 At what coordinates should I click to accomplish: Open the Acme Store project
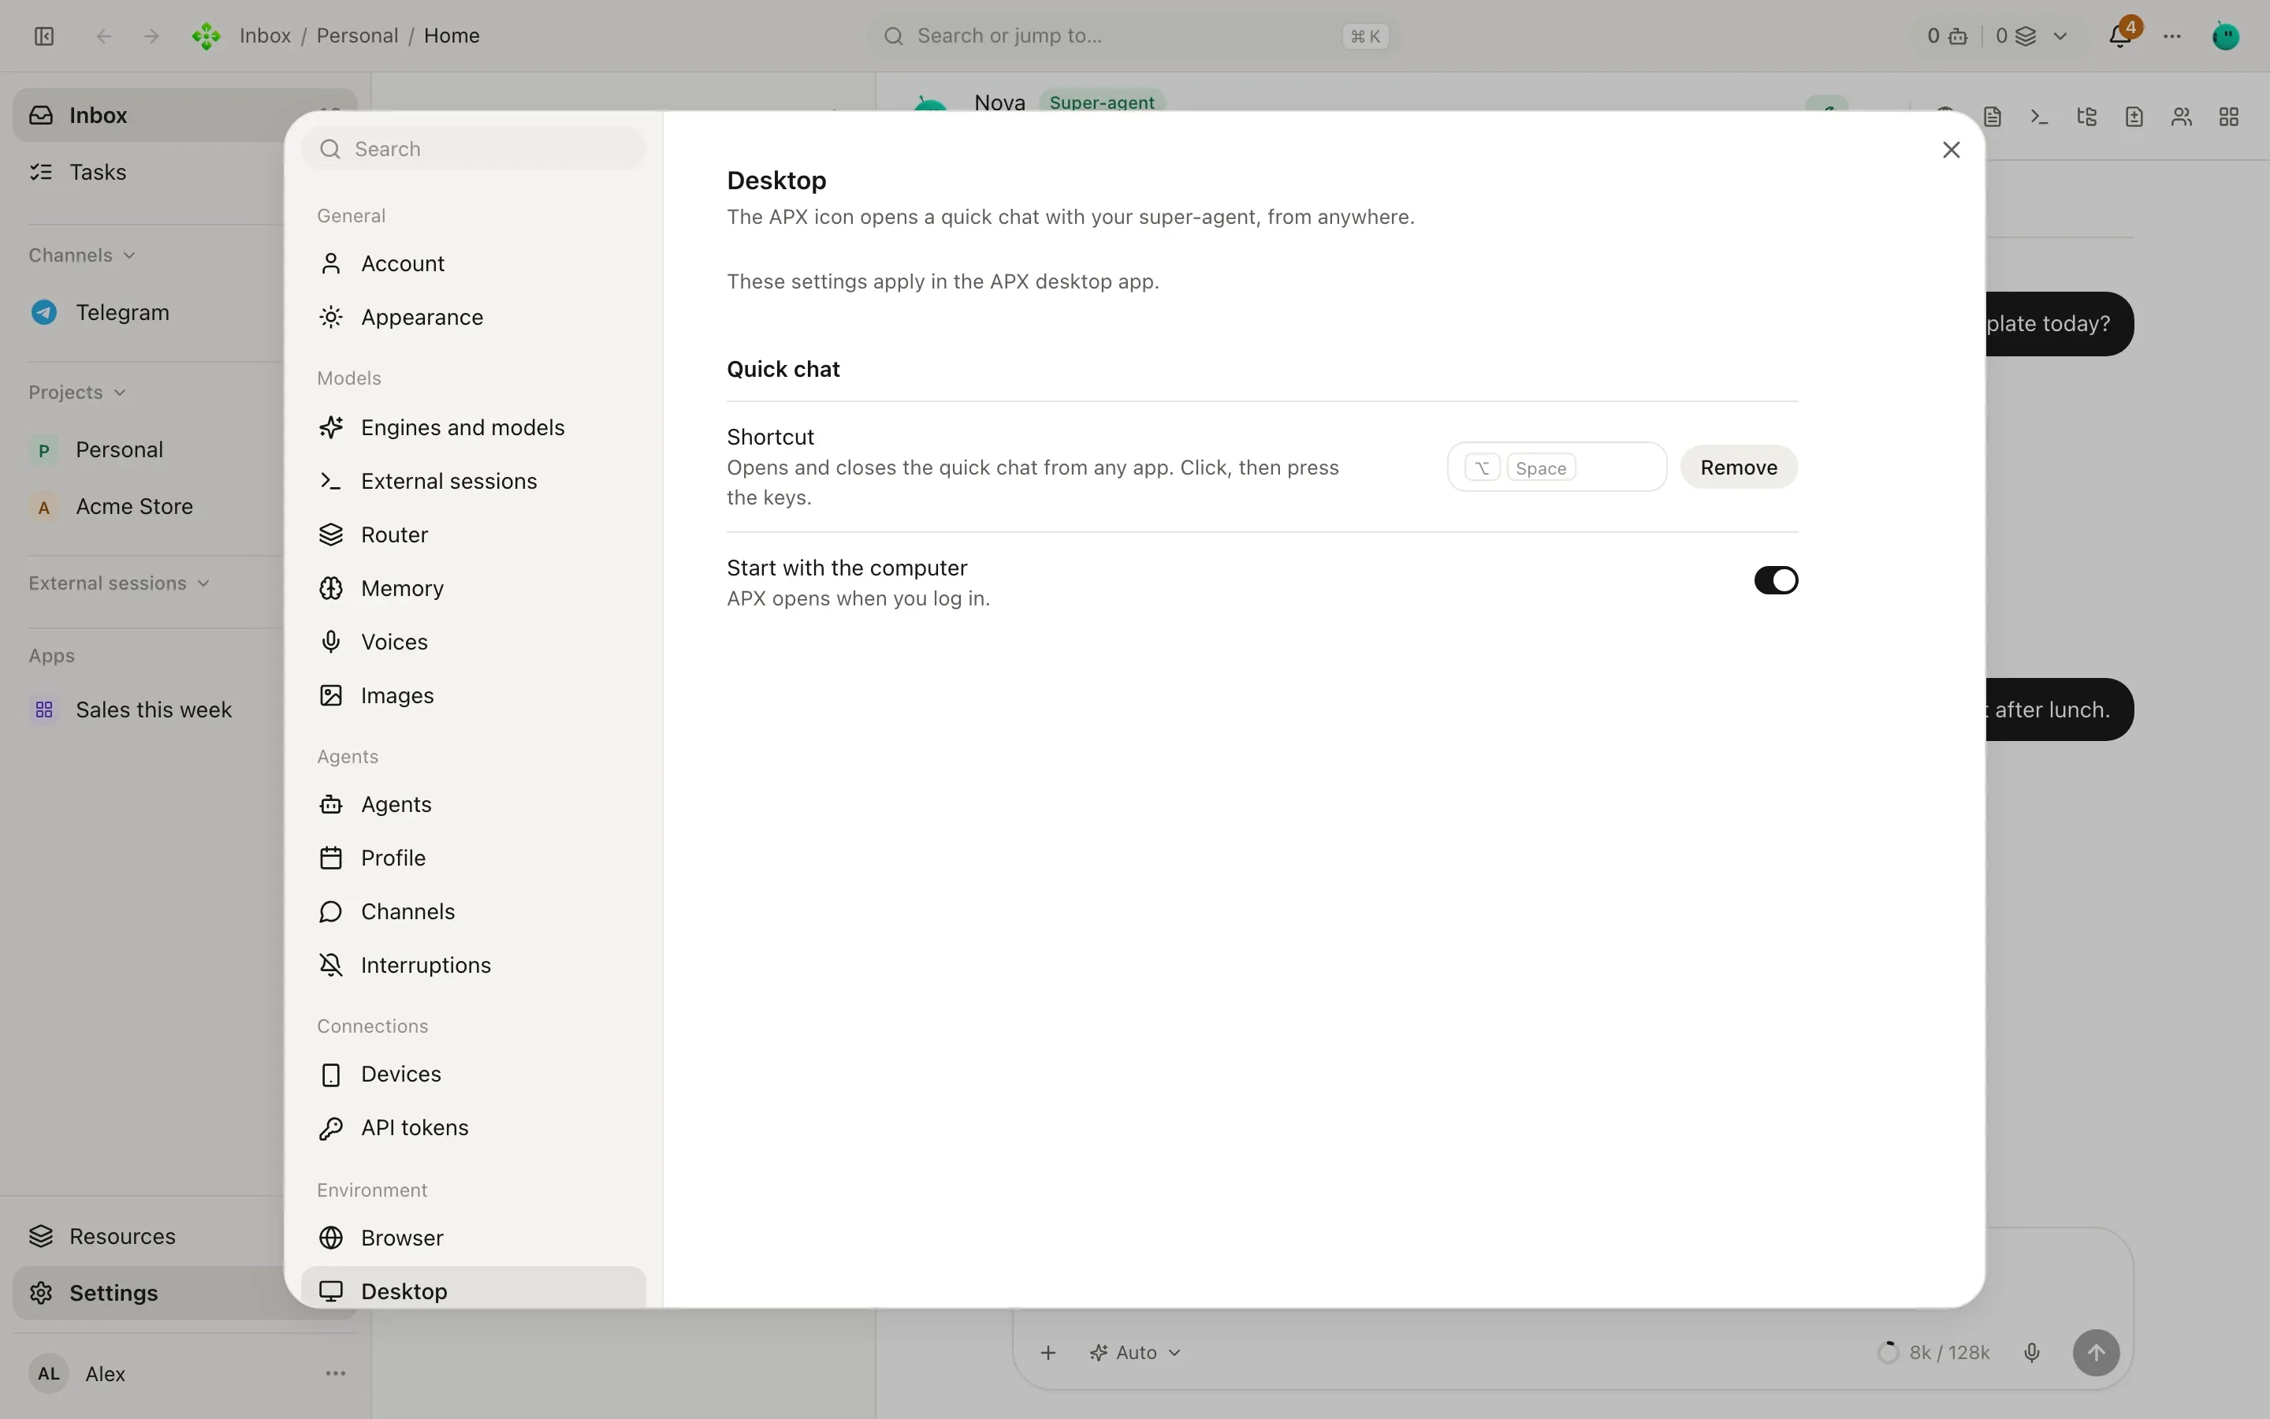point(150,507)
